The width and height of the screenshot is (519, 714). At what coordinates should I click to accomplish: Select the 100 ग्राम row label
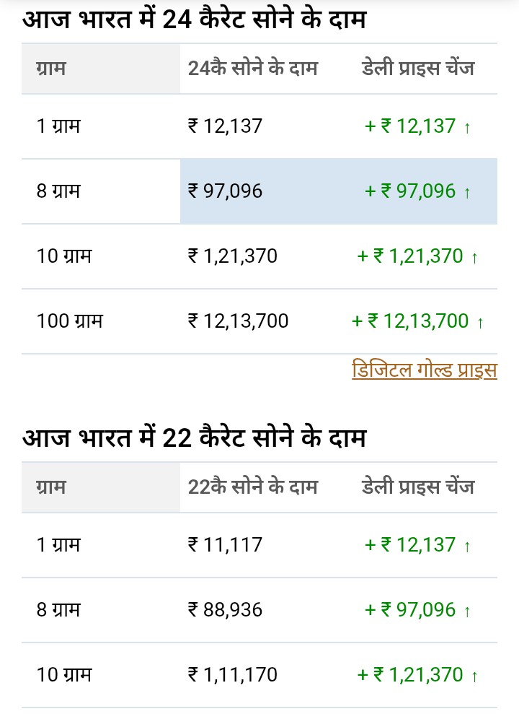click(x=69, y=321)
